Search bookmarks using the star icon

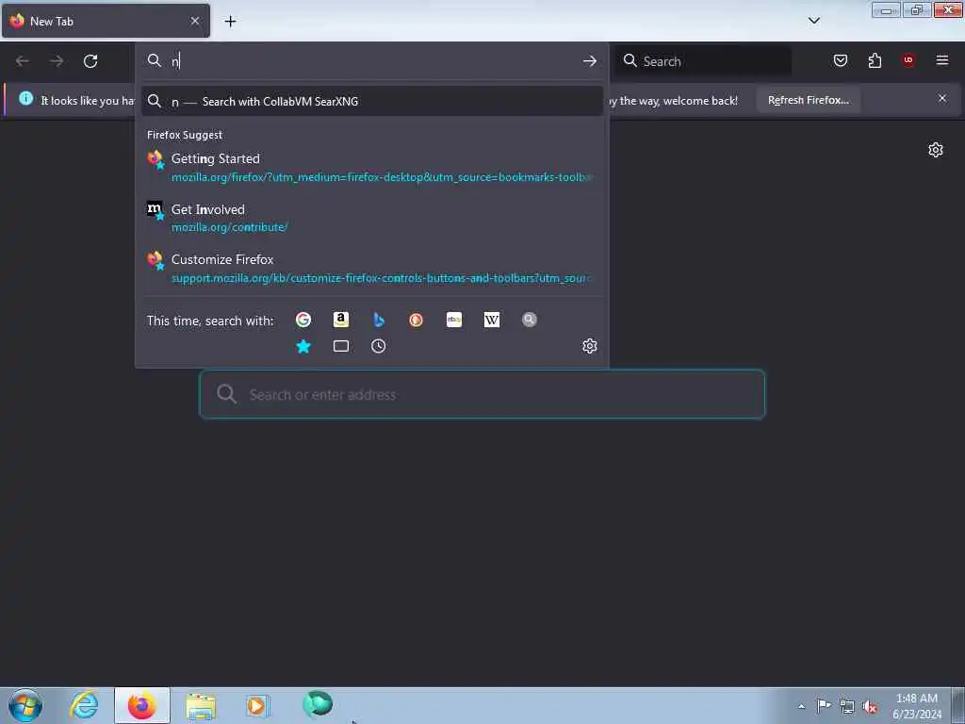tap(303, 346)
